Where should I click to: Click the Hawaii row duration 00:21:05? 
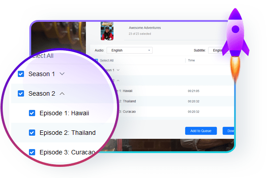(x=194, y=91)
